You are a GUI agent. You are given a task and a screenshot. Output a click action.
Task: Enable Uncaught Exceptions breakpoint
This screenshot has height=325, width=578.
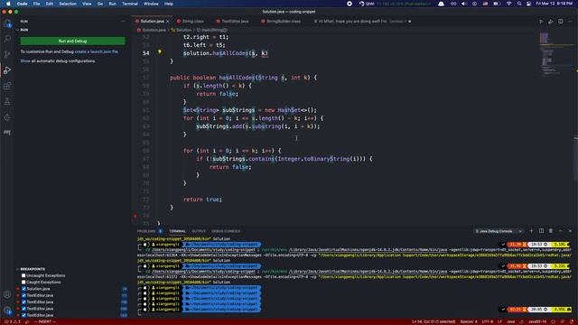[x=23, y=275]
